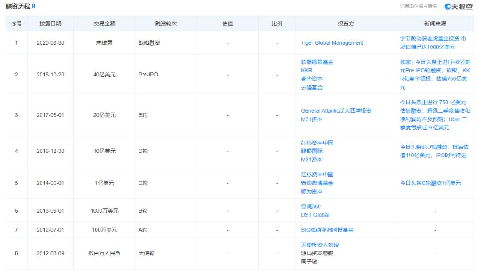This screenshot has height=274, width=478.
Task: Click the 融资历程 section title
Action: 18,6
